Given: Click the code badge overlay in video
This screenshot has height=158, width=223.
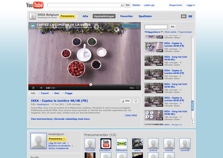Looking at the screenshot, I should [x=130, y=26].
